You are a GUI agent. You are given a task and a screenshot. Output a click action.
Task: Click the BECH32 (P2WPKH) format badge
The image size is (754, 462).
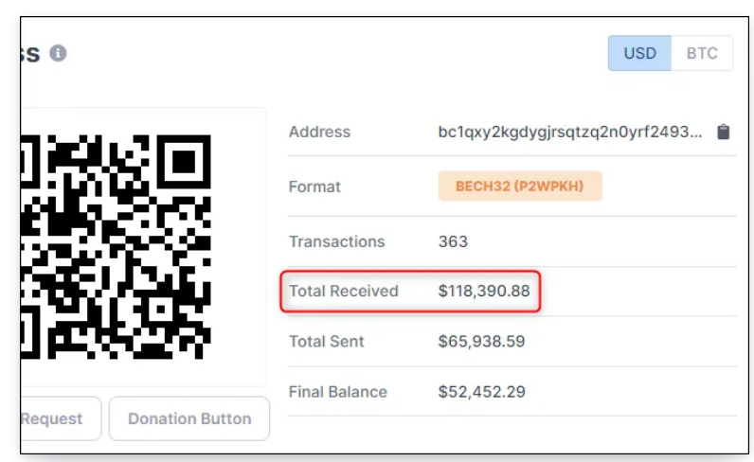click(x=519, y=187)
